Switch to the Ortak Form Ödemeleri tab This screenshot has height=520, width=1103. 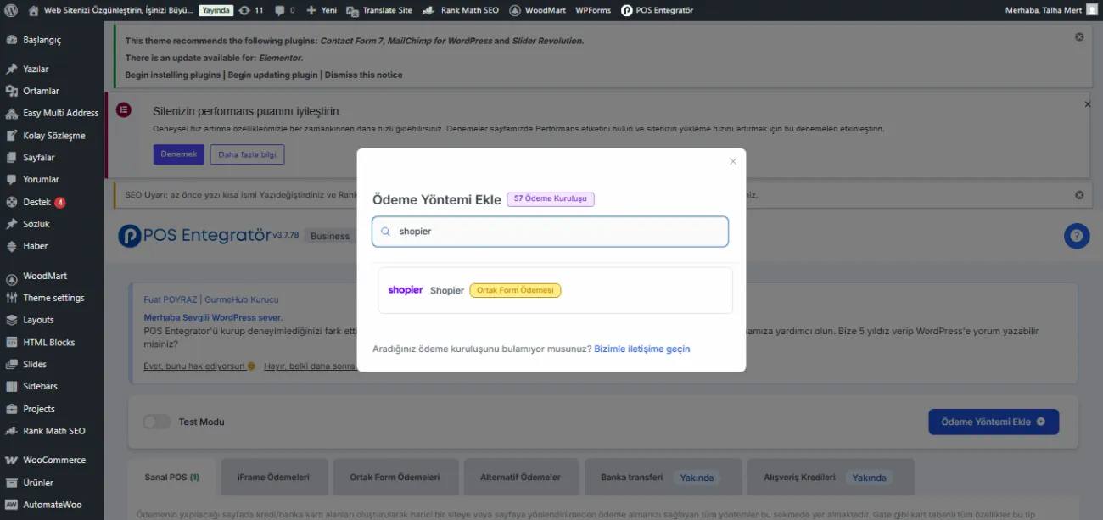click(395, 478)
